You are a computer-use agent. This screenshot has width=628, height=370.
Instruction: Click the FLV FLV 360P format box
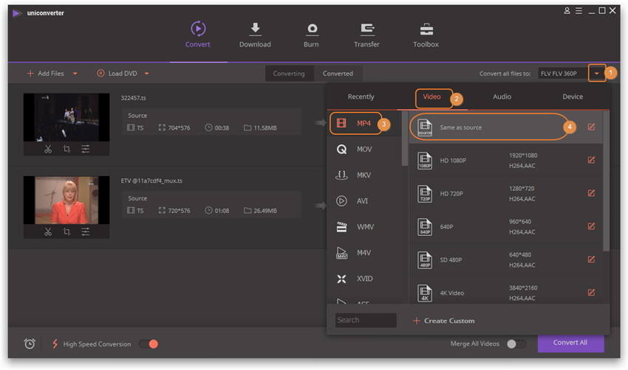562,74
